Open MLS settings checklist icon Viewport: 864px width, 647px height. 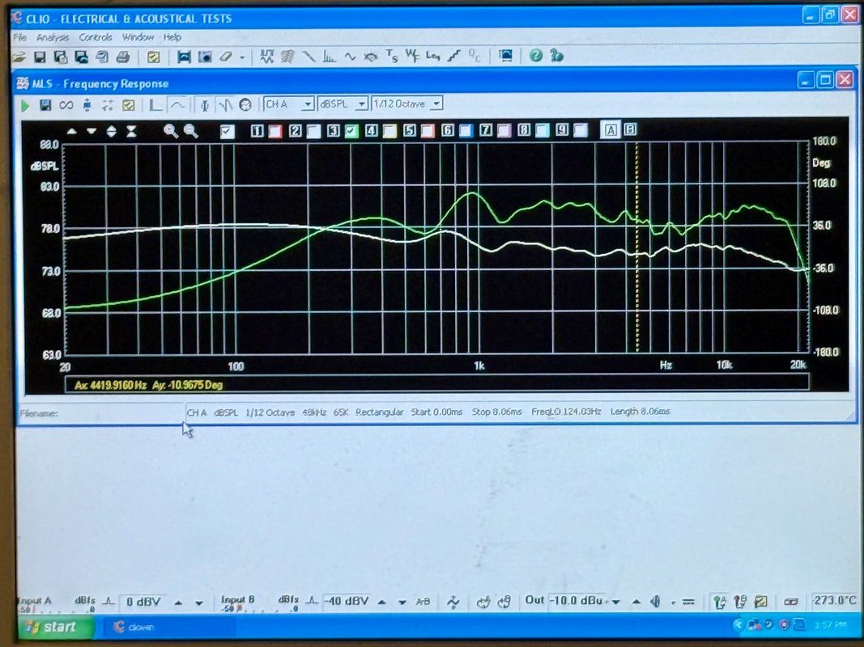(129, 104)
